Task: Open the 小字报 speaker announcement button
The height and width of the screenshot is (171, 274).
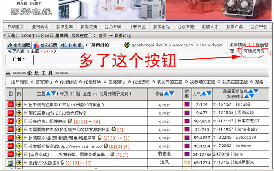Action: pos(72,45)
